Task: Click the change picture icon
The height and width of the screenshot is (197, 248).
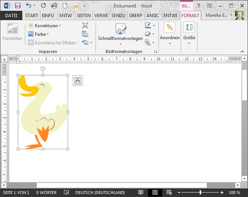Action: coord(85,34)
